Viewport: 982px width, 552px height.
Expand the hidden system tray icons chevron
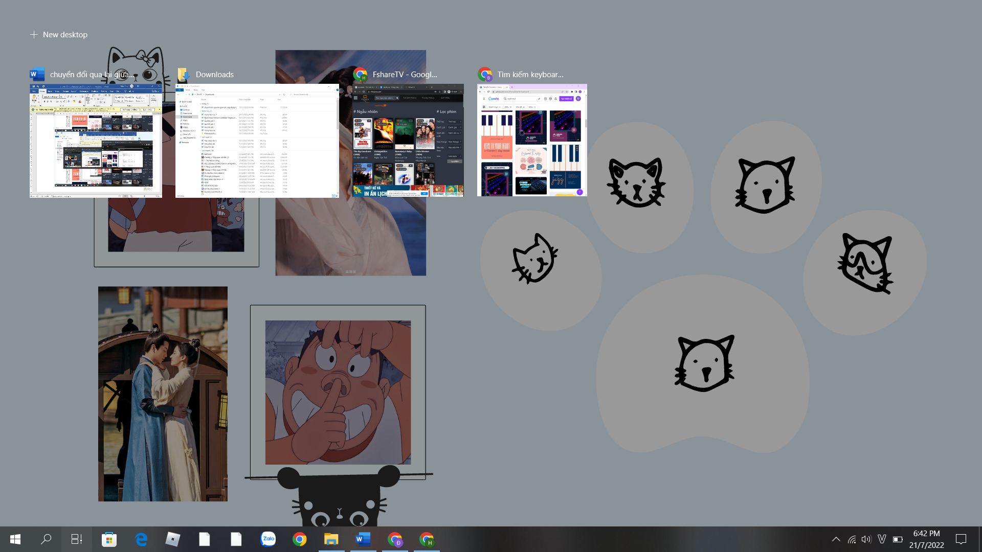(x=836, y=539)
